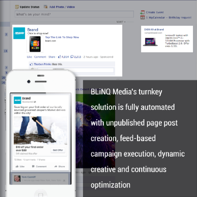The image size is (197, 197).
Task: Open the SORT dropdown above the feed
Action: pyautogui.click(x=121, y=22)
